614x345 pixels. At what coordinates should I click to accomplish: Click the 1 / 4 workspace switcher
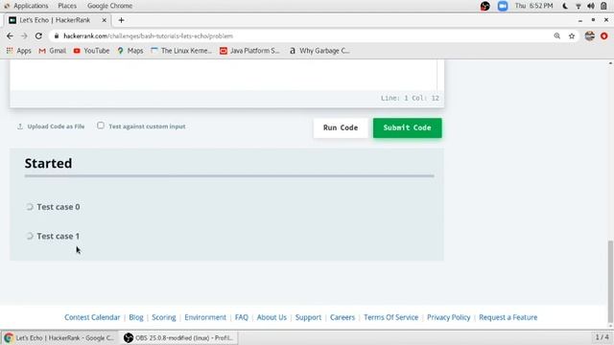pos(602,337)
